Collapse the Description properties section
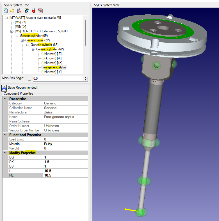Viewport: 219px width, 221px height. tap(5, 99)
